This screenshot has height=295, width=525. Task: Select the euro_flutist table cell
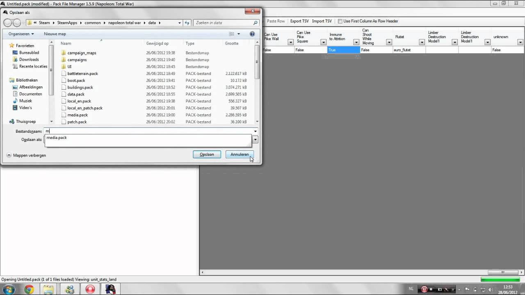(409, 50)
